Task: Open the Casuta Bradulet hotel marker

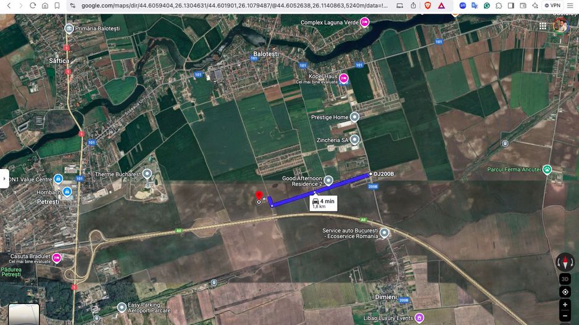Action: pyautogui.click(x=57, y=258)
